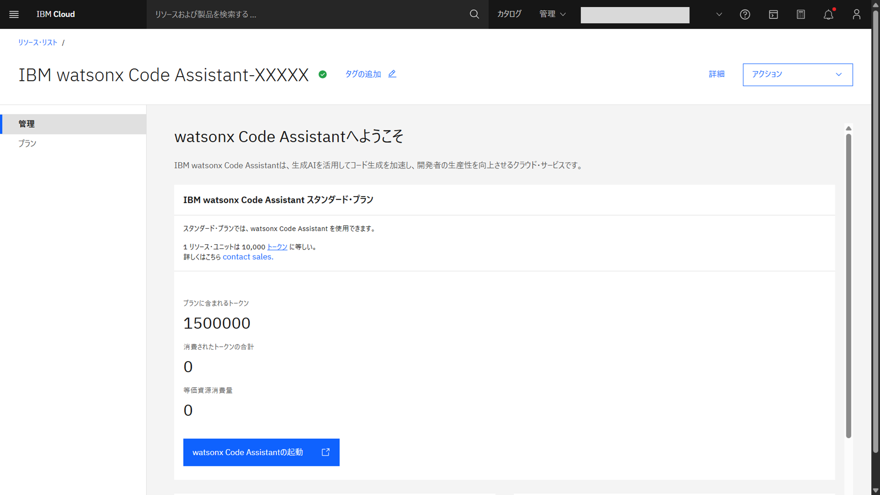Select 管理 in the left sidebar
The height and width of the screenshot is (495, 880).
coord(26,124)
